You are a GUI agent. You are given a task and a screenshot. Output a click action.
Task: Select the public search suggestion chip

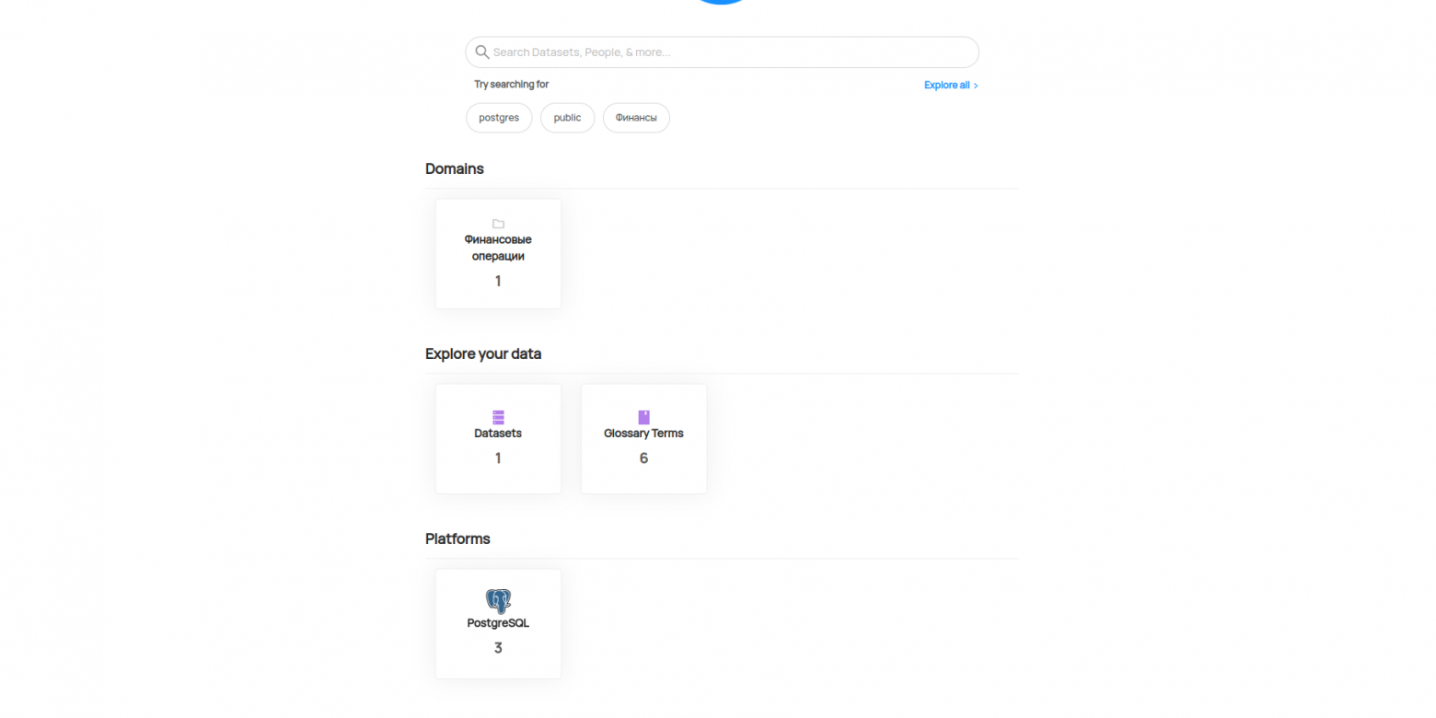567,118
